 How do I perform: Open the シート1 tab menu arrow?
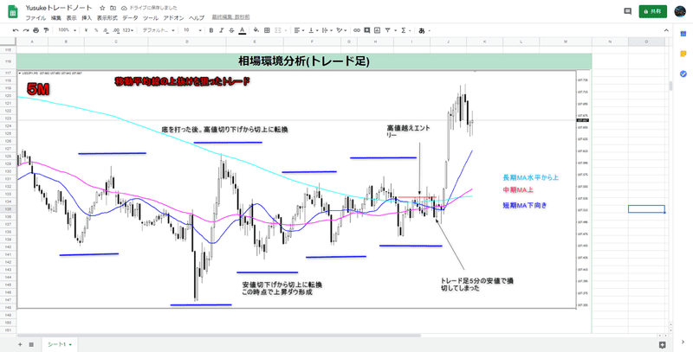(x=70, y=344)
